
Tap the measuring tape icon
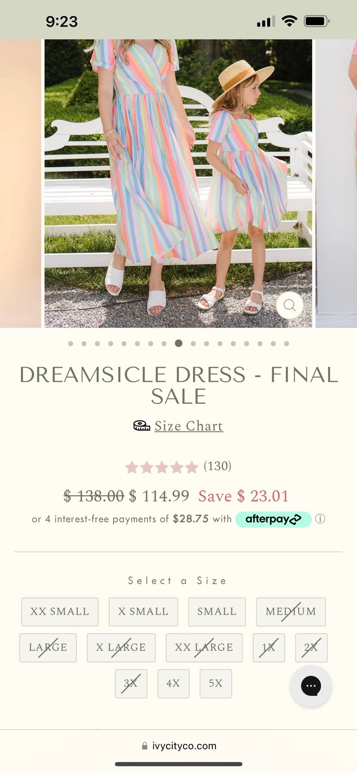click(x=141, y=426)
